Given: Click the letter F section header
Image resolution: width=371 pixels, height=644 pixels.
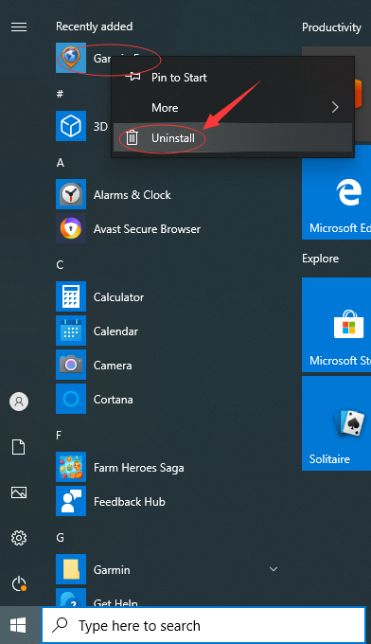Looking at the screenshot, I should coord(59,436).
